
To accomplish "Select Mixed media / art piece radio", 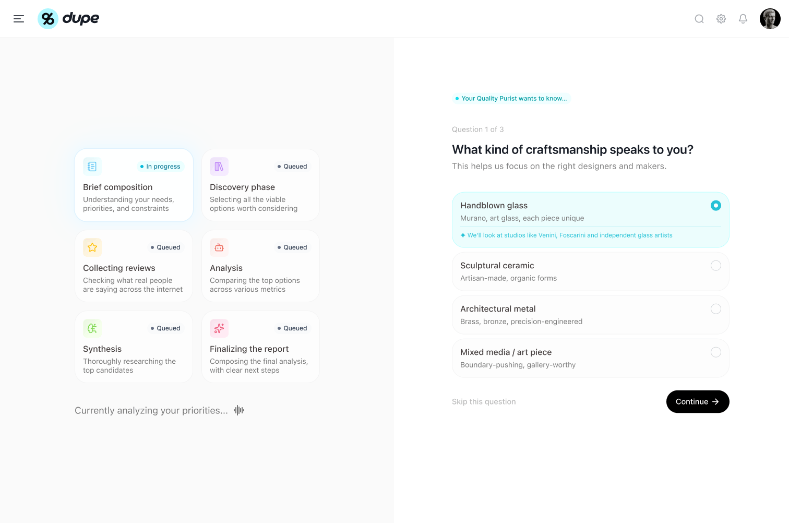I will pos(716,352).
